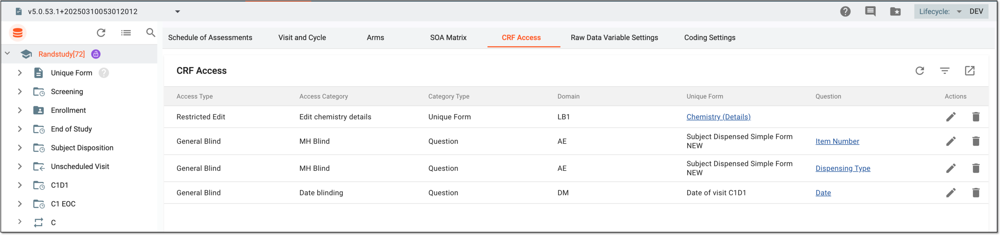Open the sidebar search magnifier

pyautogui.click(x=151, y=33)
